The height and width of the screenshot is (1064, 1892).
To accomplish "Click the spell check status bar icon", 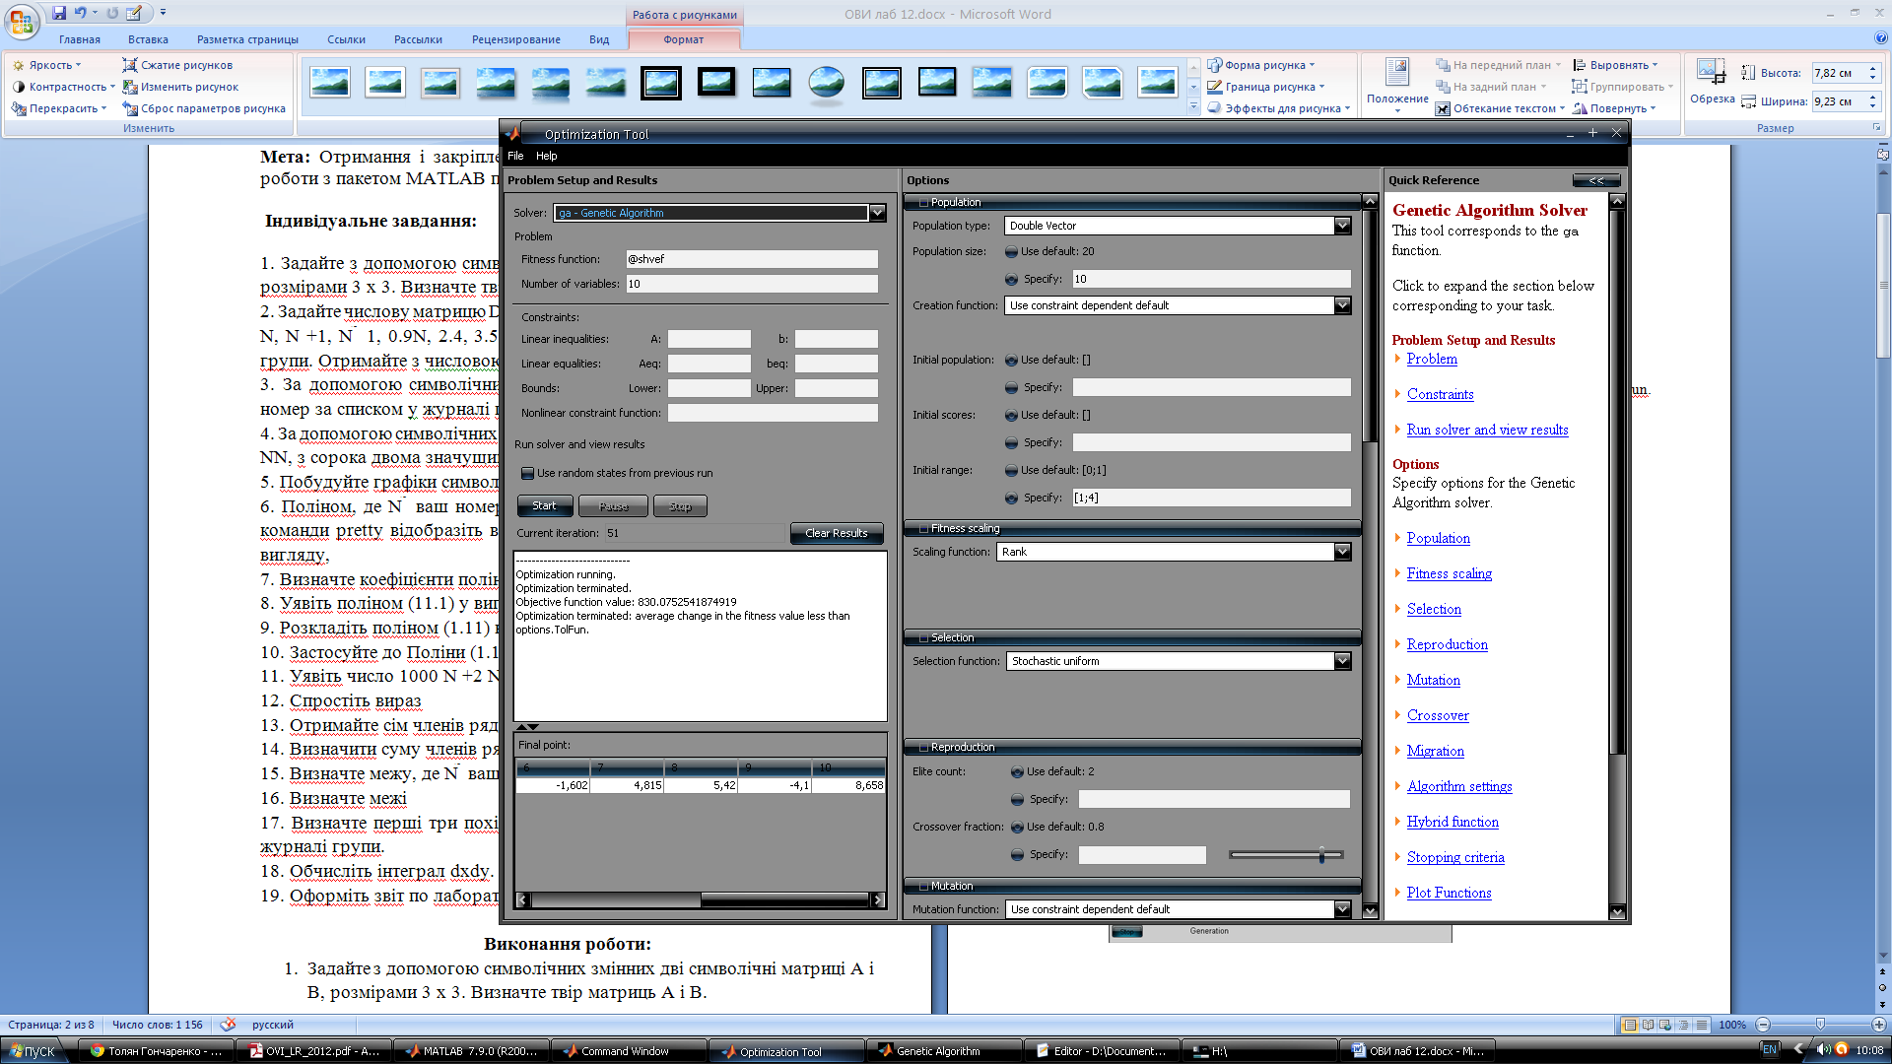I will (228, 1025).
